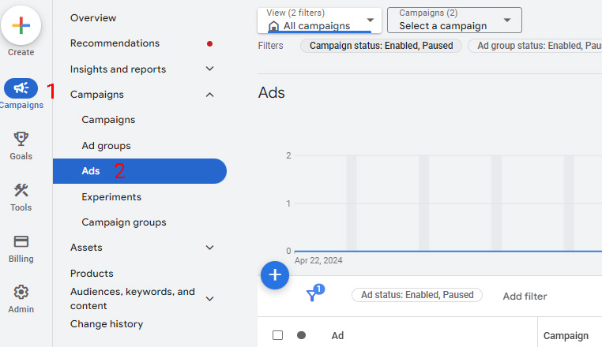Click the ad status dot column header

click(301, 335)
